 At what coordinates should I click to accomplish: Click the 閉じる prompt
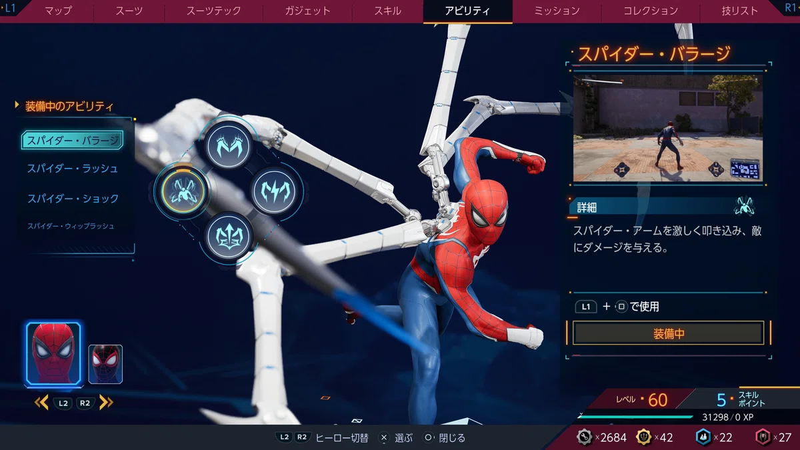453,438
